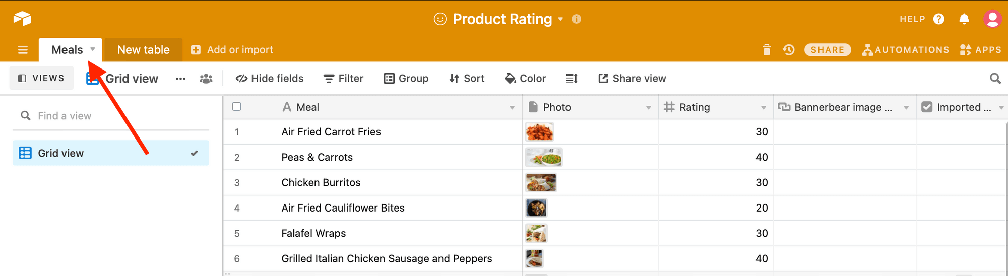Click the help question mark icon
Viewport: 1008px width, 276px height.
coord(938,19)
